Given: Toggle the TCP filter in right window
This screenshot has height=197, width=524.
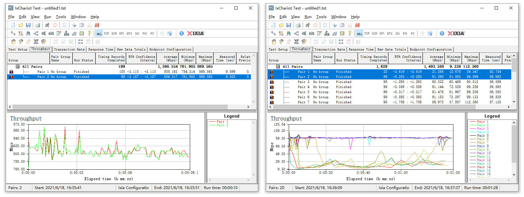Looking at the screenshot, I should tap(367, 33).
